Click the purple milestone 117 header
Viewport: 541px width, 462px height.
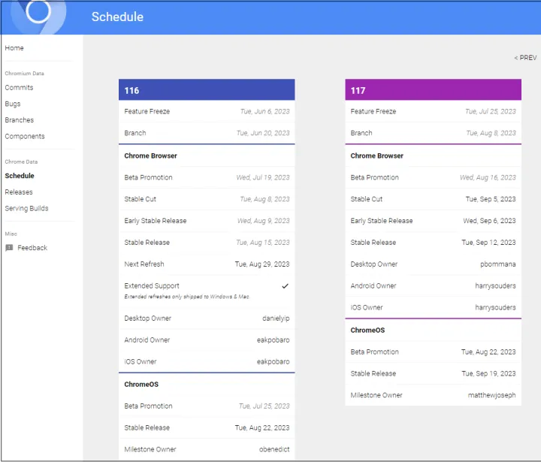[x=433, y=90]
